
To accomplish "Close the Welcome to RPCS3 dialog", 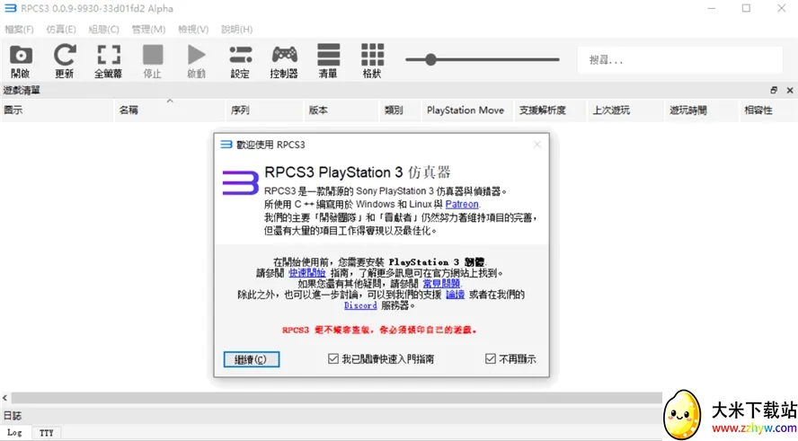I will [x=536, y=145].
